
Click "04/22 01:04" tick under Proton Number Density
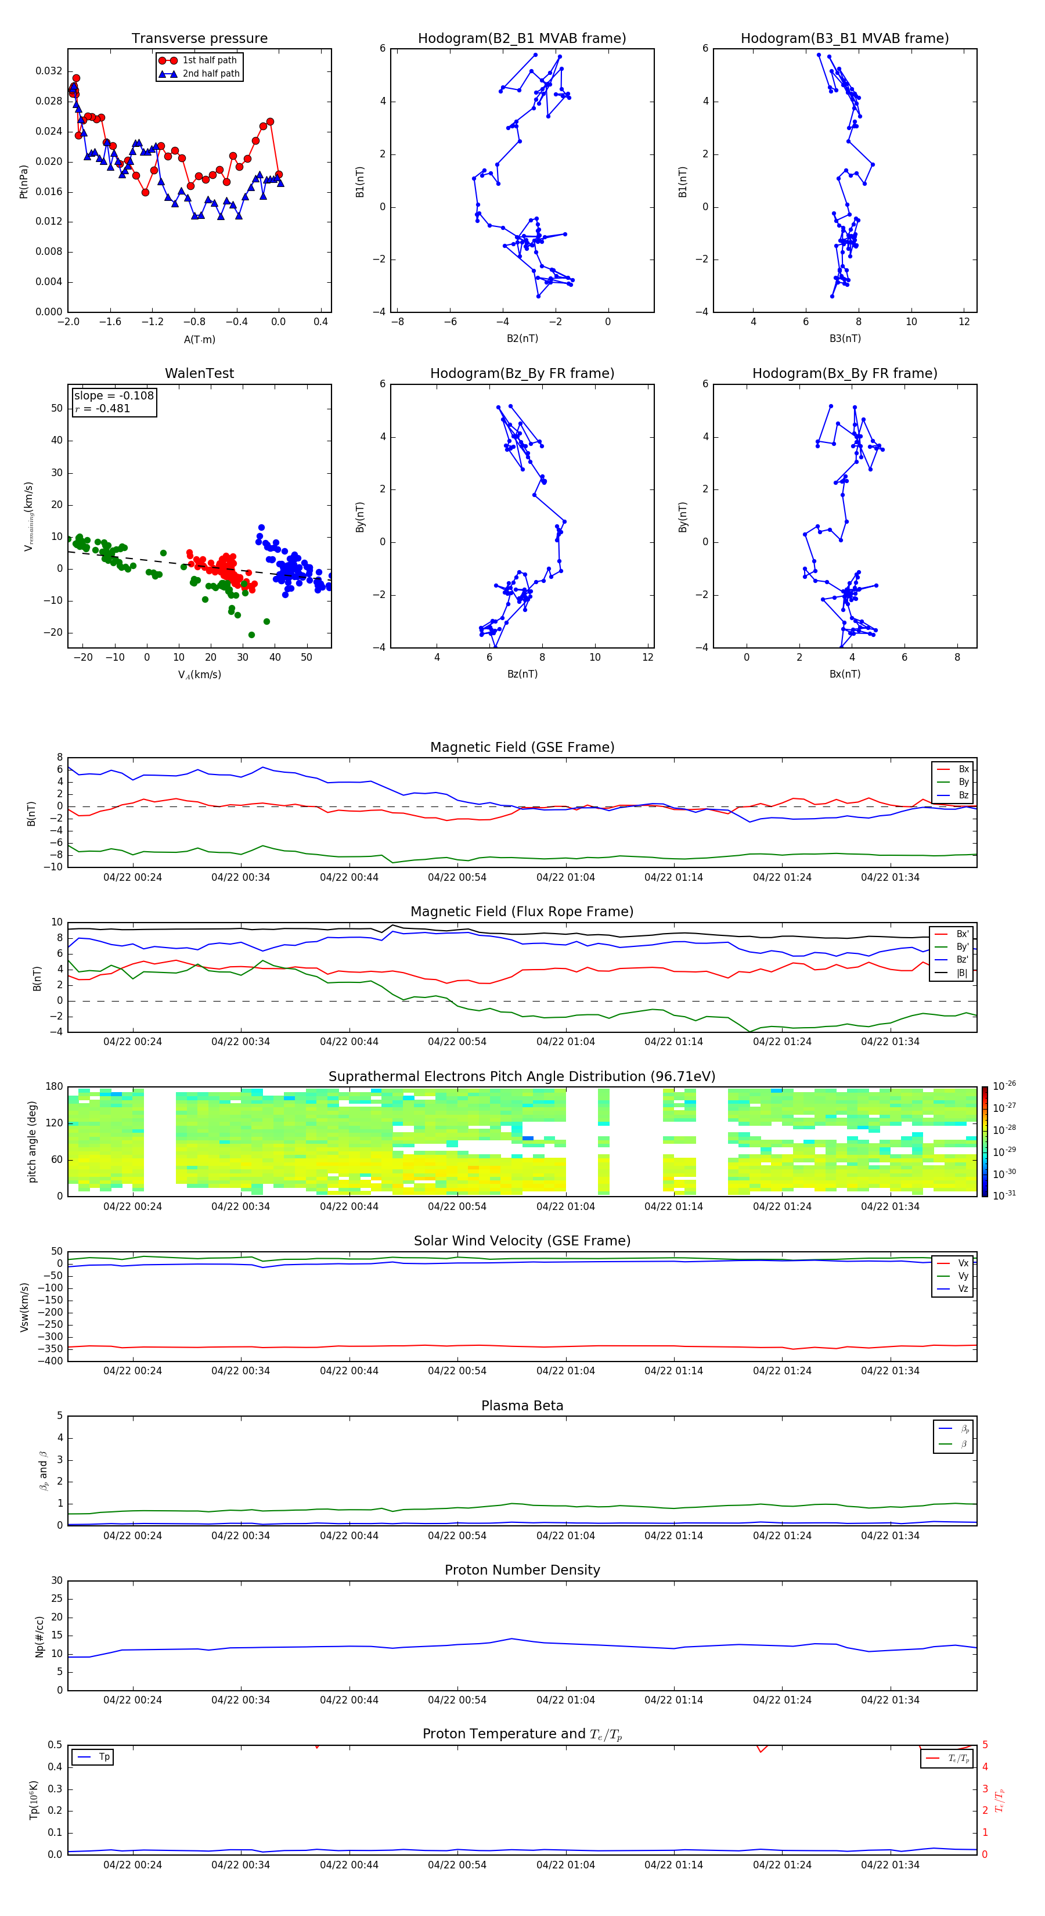(565, 1699)
